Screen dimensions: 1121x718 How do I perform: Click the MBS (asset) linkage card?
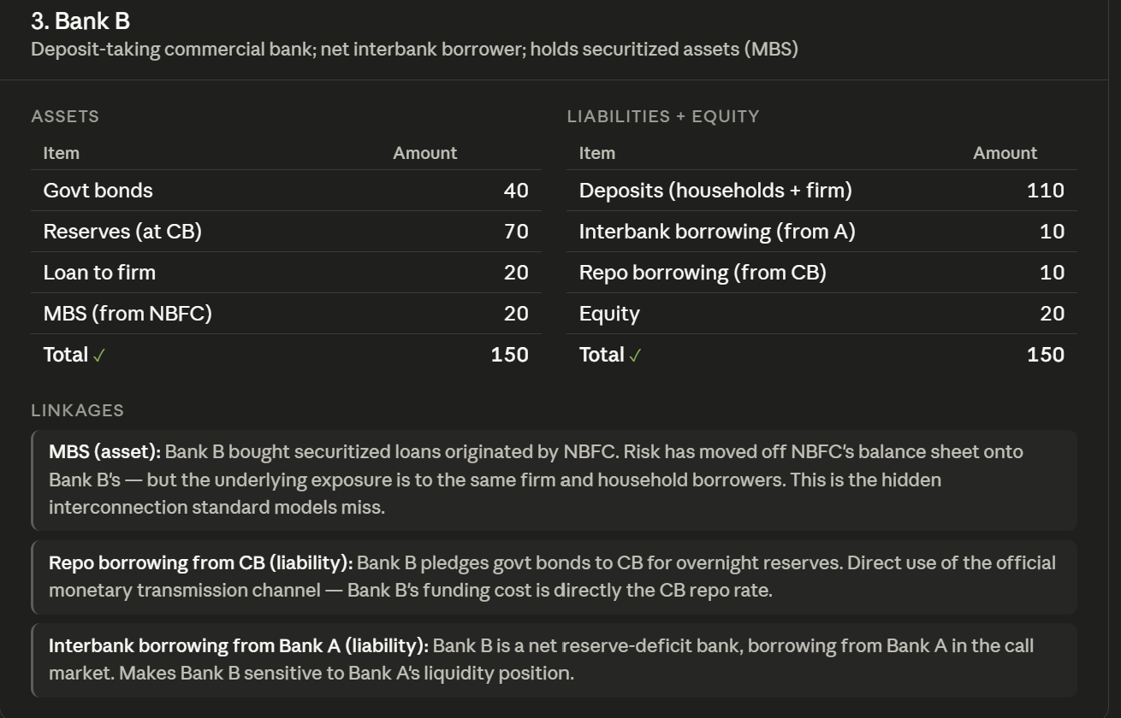[x=554, y=480]
